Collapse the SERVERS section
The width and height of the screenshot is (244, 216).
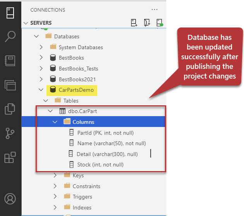(x=26, y=23)
